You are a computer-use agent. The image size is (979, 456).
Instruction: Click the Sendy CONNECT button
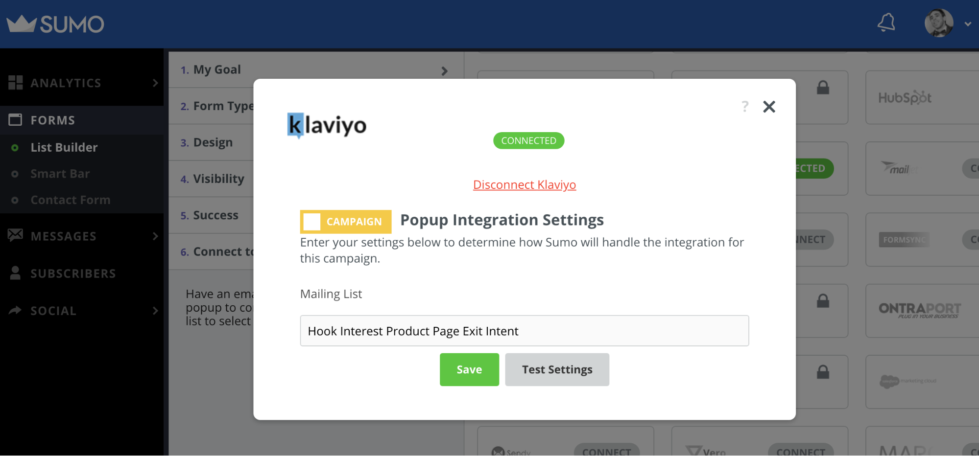[x=606, y=451]
